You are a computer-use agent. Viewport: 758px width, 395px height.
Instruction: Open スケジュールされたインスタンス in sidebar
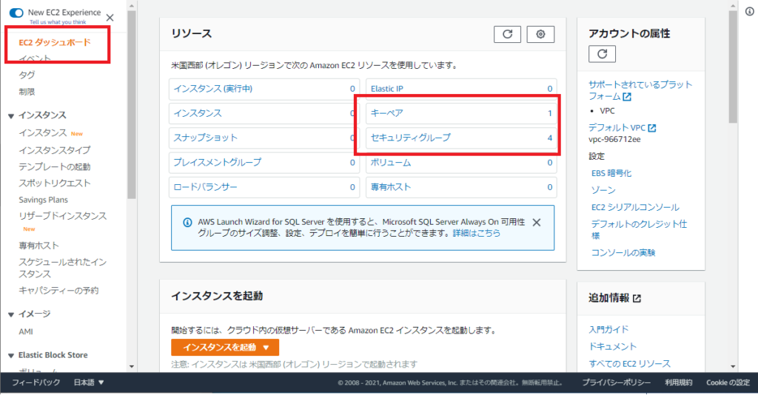[x=62, y=268]
